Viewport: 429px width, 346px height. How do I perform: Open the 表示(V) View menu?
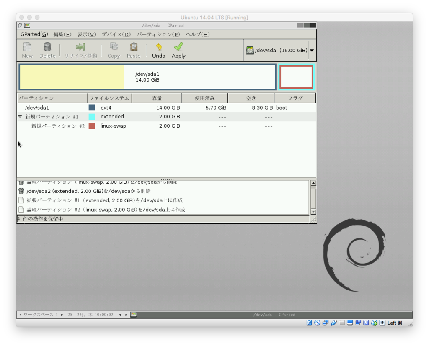tap(86, 34)
